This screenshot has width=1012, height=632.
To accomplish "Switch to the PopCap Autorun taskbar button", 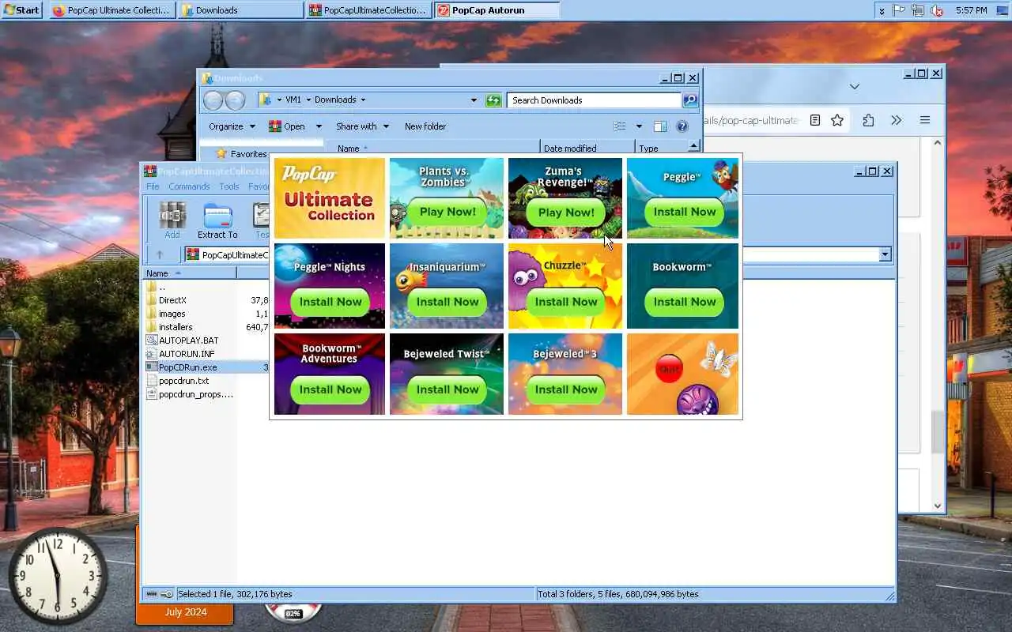I will (497, 10).
